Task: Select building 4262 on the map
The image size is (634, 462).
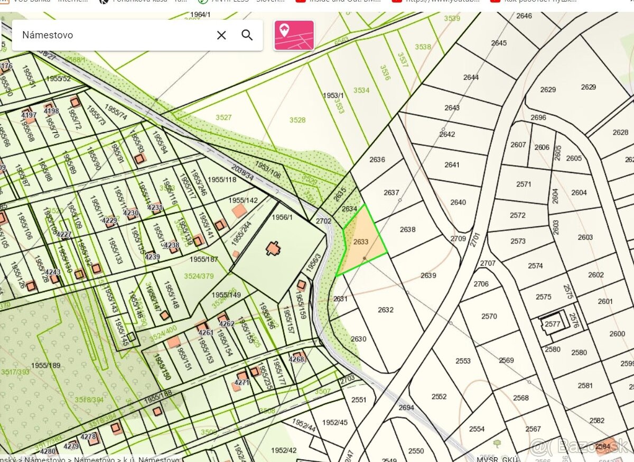Action: (223, 319)
